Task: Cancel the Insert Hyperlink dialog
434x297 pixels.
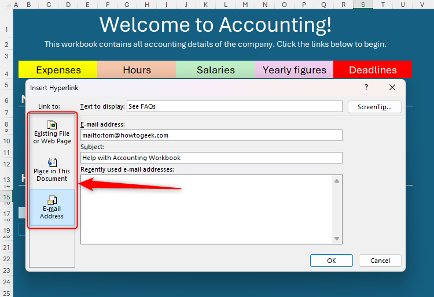Action: [x=380, y=261]
